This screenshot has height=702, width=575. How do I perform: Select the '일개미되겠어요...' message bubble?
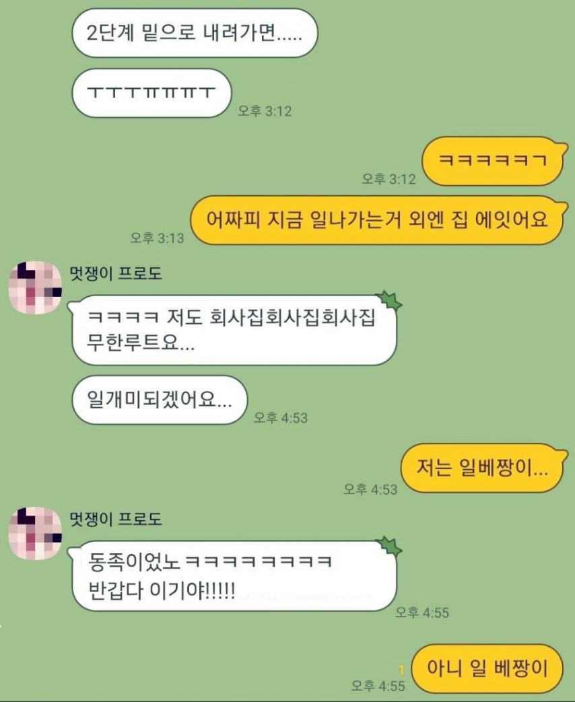click(x=160, y=400)
